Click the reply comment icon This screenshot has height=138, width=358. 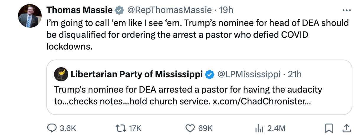click(x=53, y=128)
